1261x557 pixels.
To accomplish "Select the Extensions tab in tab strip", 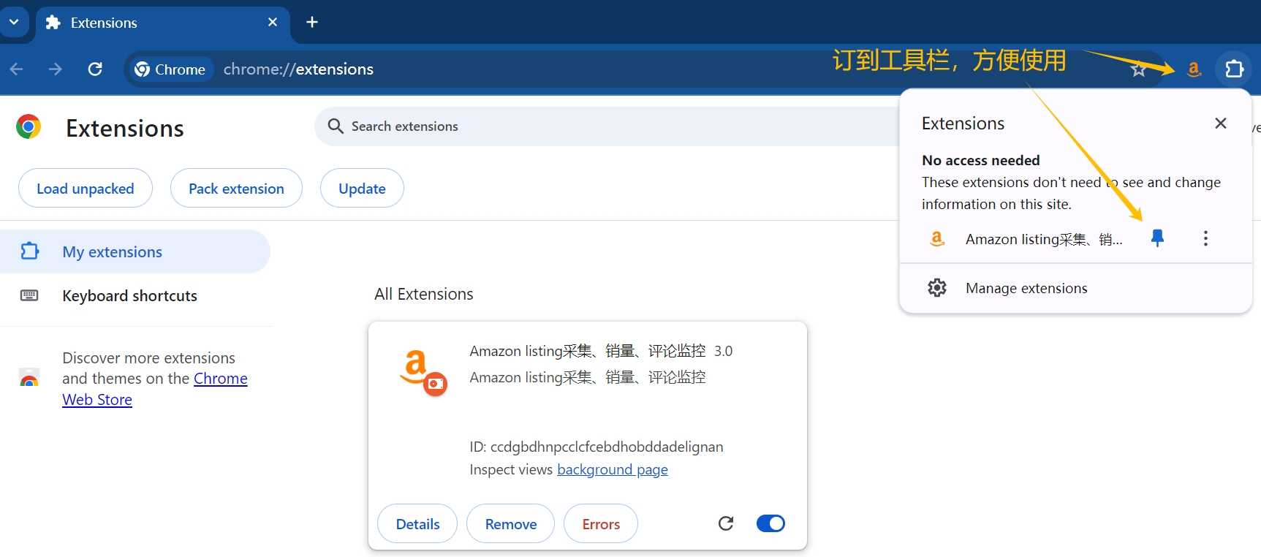I will coord(162,23).
